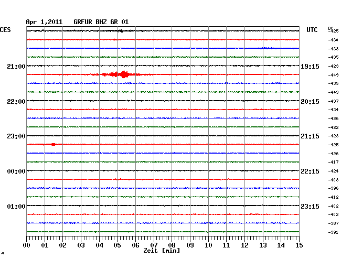Click black spike on topmost trace
Image resolution: width=341 pixels, height=259 pixels.
pyautogui.click(x=121, y=31)
